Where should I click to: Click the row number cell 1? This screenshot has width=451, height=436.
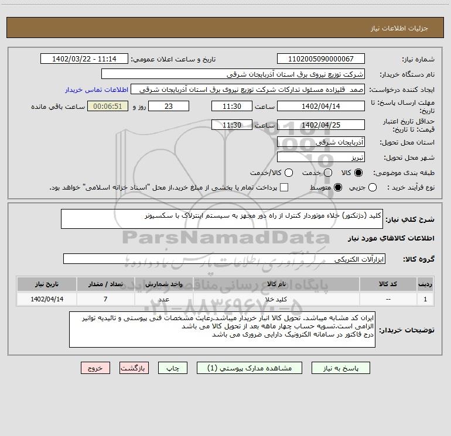click(425, 299)
